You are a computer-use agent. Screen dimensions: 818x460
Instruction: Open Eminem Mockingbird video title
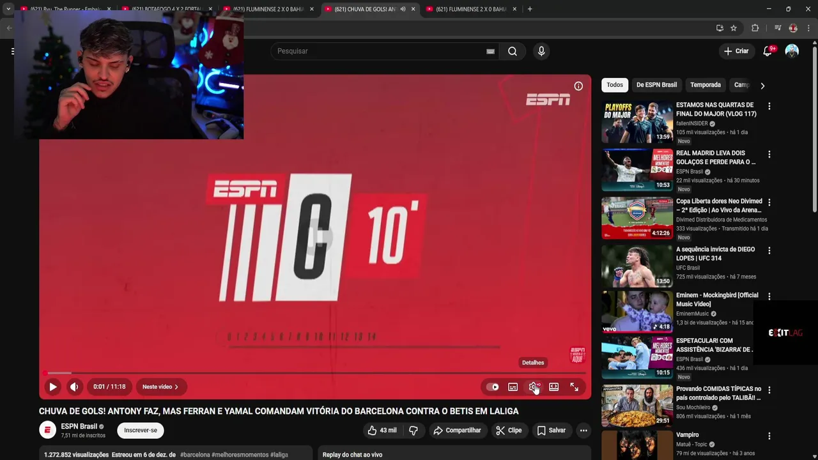click(717, 300)
